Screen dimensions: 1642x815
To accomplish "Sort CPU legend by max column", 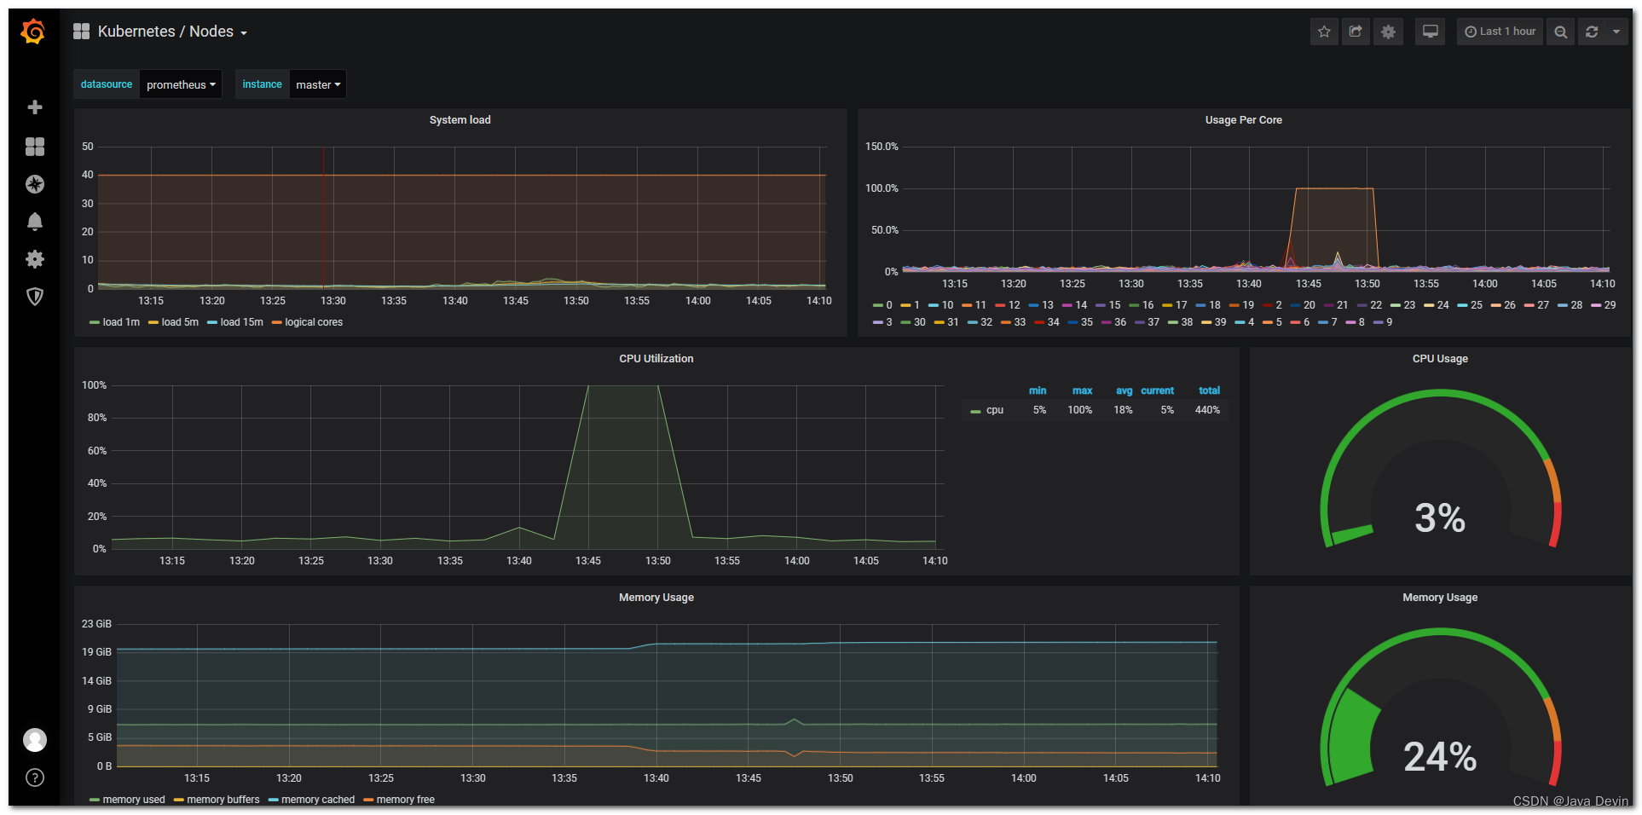I will pyautogui.click(x=1082, y=390).
